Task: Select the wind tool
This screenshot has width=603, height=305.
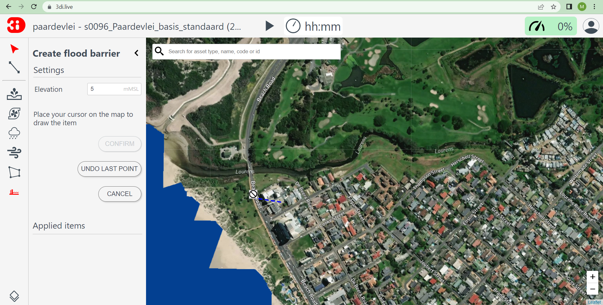Action: (14, 152)
